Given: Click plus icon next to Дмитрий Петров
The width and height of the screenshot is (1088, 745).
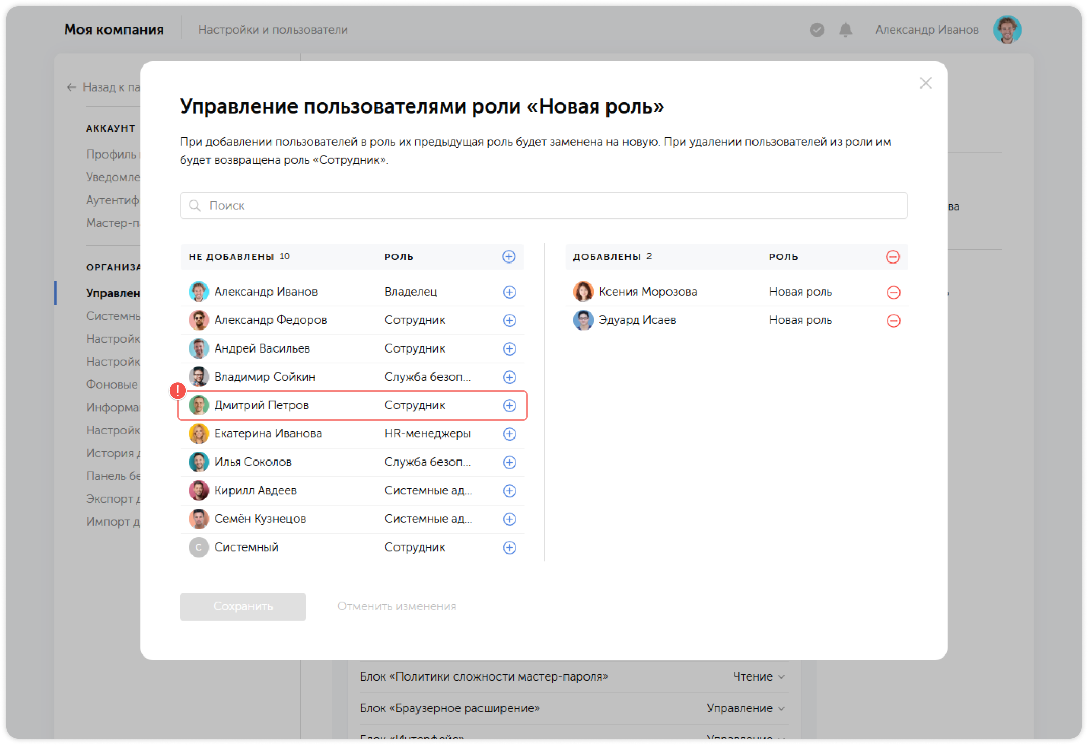Looking at the screenshot, I should pos(509,405).
